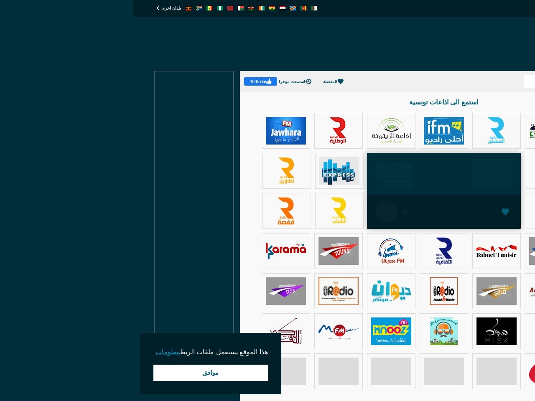Show استمعت مؤخرا recently listened stations

[x=295, y=81]
